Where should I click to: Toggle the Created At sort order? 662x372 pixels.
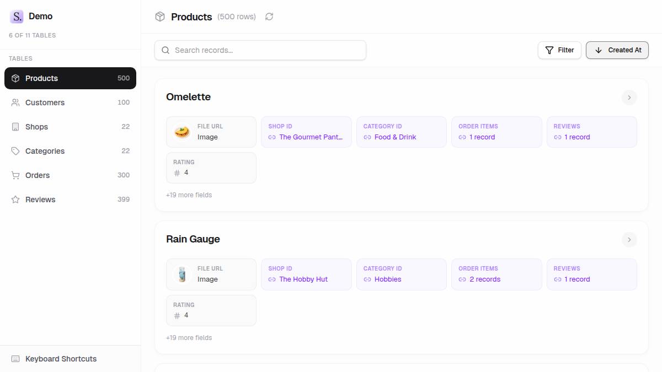pyautogui.click(x=617, y=50)
